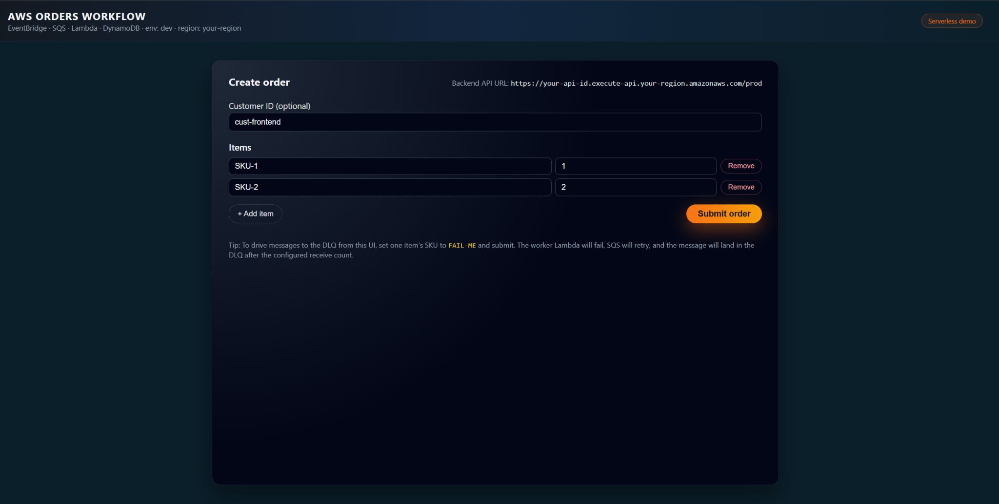Viewport: 999px width, 504px height.
Task: Select the quantity field for SKU-2
Action: (636, 187)
